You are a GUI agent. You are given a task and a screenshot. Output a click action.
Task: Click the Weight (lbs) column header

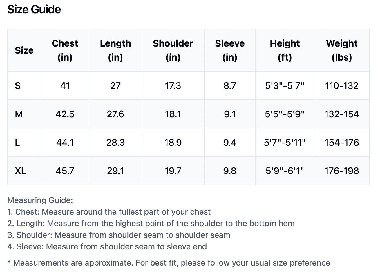tap(342, 50)
